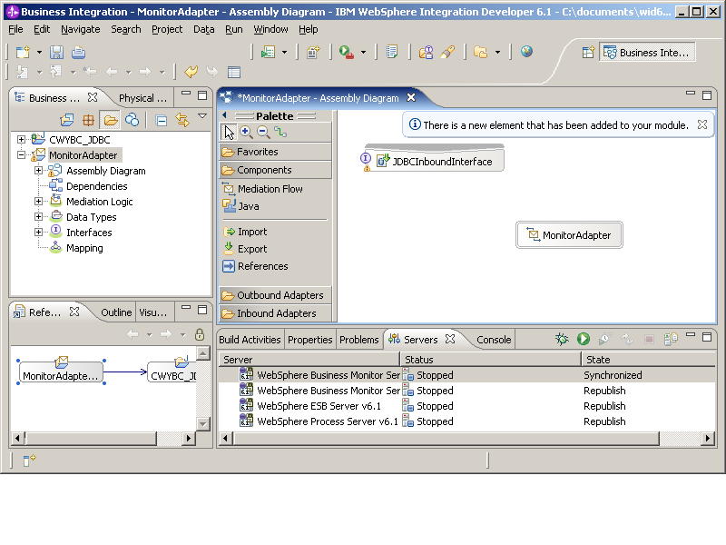Image resolution: width=726 pixels, height=545 pixels.
Task: Click the document list toolbar icon
Action: [x=392, y=52]
